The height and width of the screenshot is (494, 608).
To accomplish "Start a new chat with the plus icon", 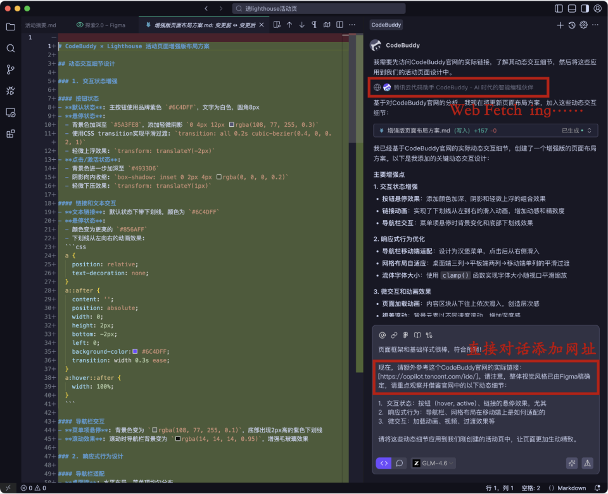I will (x=560, y=24).
